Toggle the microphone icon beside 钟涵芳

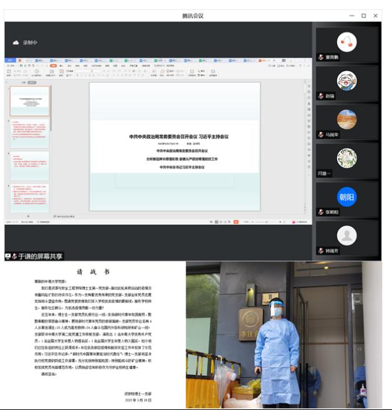click(x=320, y=251)
